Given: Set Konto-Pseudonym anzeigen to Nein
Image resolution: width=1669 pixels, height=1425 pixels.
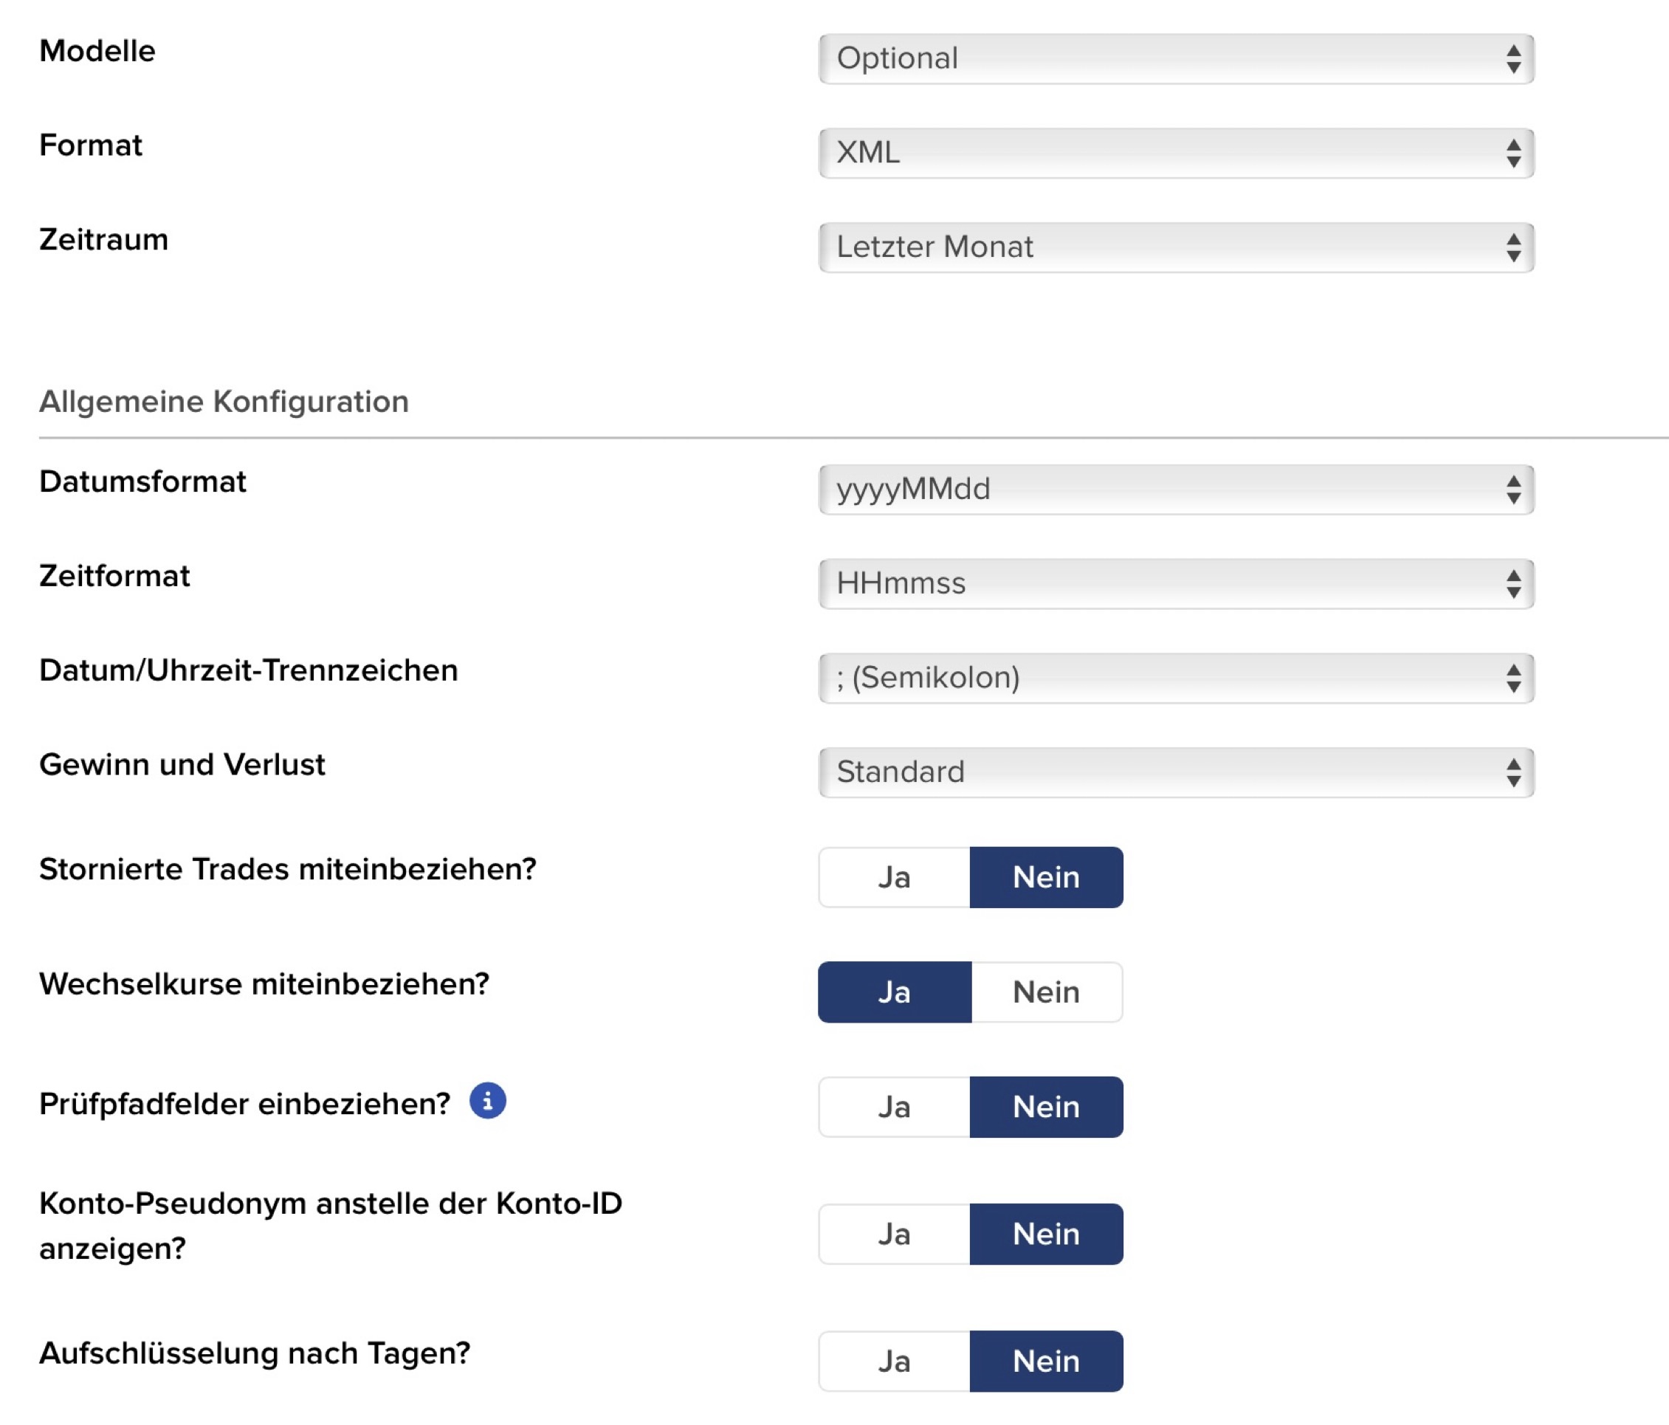Looking at the screenshot, I should pos(1045,1234).
